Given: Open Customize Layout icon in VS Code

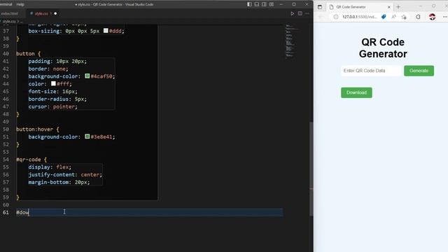Looking at the screenshot, I should click(x=272, y=4).
